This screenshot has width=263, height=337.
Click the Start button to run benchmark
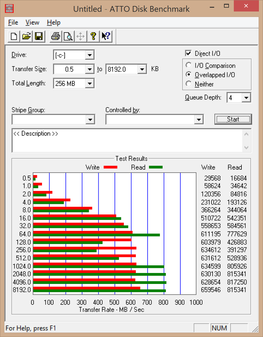pyautogui.click(x=233, y=119)
